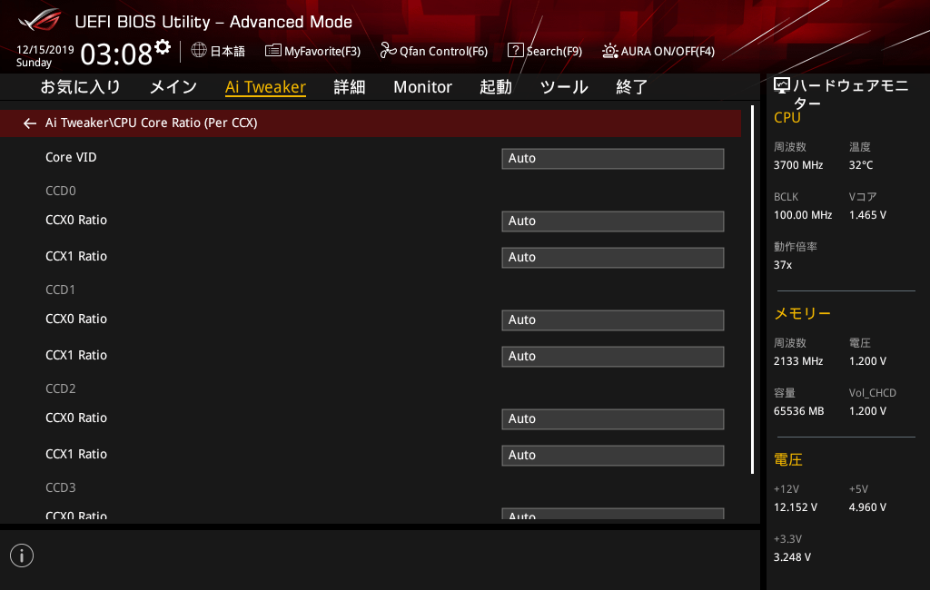Select CCD2 CCX0 Ratio field
The height and width of the screenshot is (590, 930).
[612, 419]
